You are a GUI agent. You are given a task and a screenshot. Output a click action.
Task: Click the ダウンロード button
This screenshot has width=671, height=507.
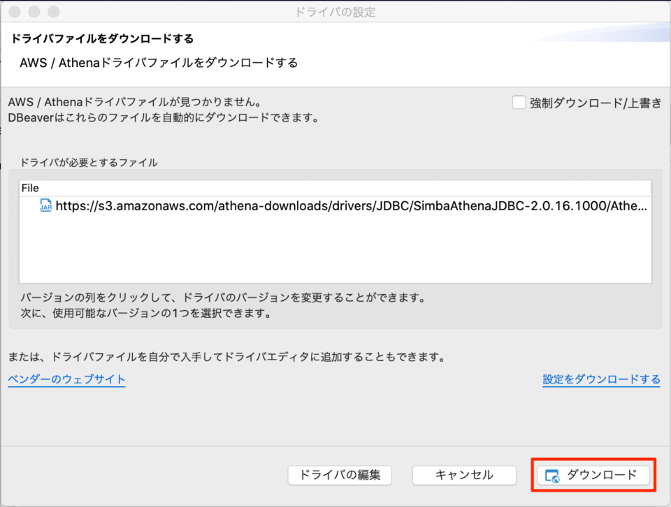[x=593, y=475]
